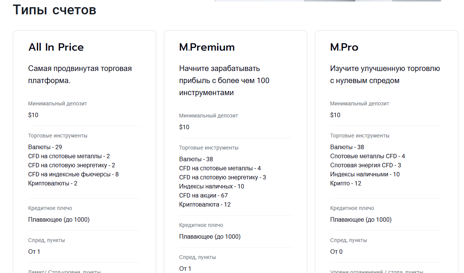
Task: Click "Торговые инструменты" label in M.Pro
Action: pos(360,136)
